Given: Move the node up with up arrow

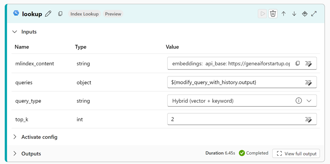Looking at the screenshot, I should 284,14.
